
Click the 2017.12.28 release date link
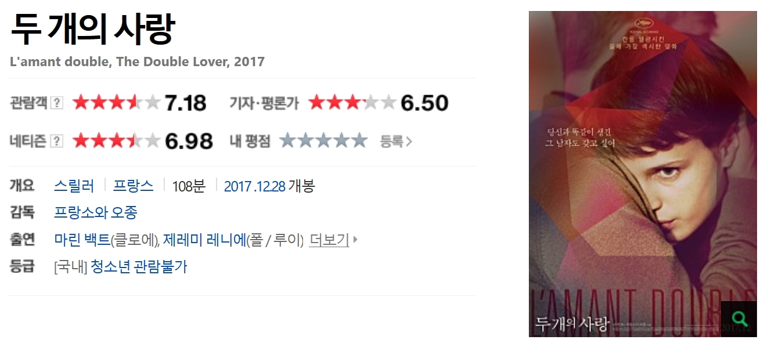tap(254, 186)
